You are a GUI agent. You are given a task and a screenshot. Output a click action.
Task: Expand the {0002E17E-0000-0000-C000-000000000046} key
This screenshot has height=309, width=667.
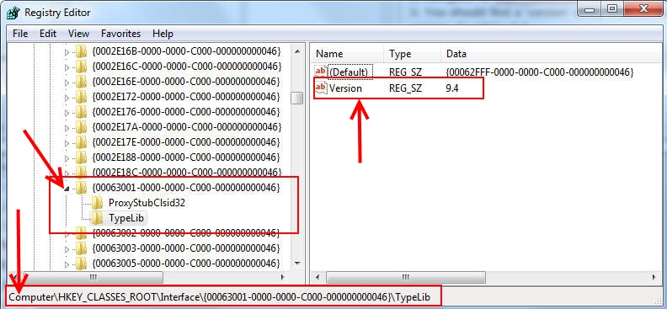[x=67, y=142]
